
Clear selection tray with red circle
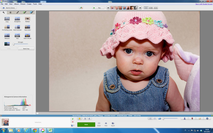(x=73, y=122)
